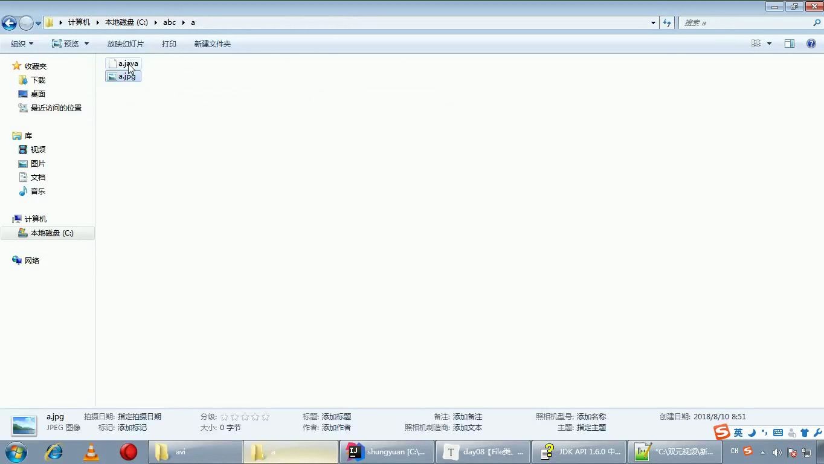Open the Windows Start menu
Image resolution: width=824 pixels, height=464 pixels.
[x=15, y=452]
